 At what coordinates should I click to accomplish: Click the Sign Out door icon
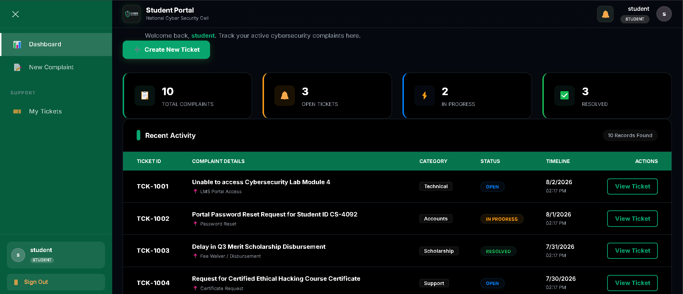coord(16,282)
